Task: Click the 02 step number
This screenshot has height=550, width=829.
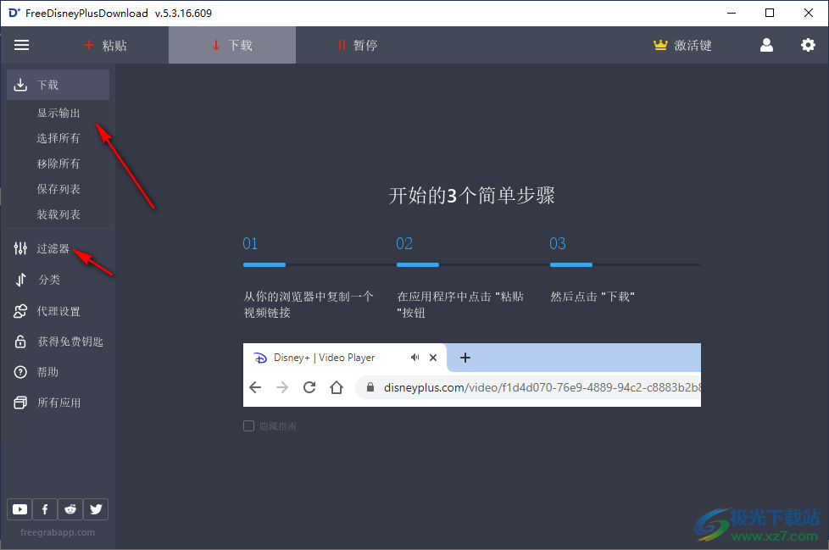Action: coord(404,243)
